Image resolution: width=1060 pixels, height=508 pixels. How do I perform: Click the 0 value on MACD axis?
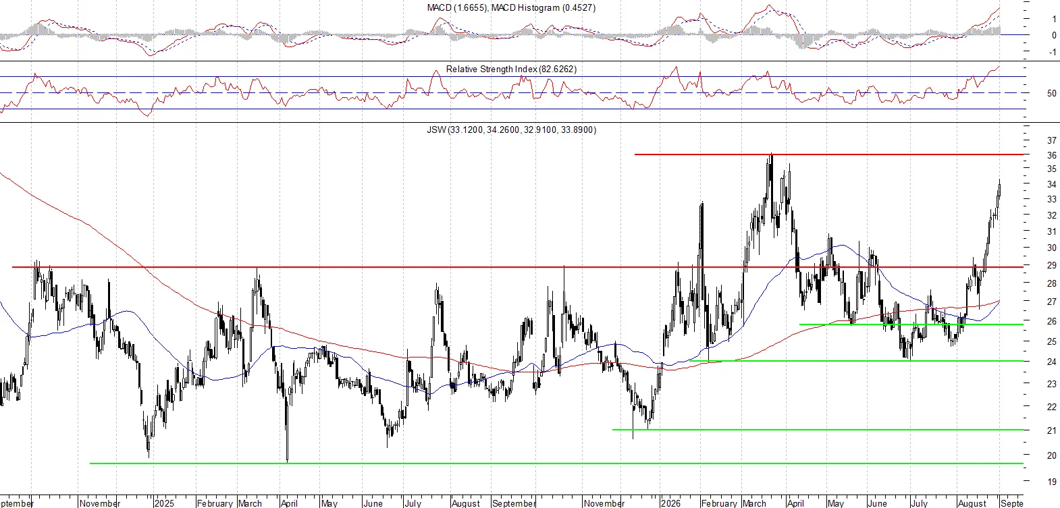1054,35
